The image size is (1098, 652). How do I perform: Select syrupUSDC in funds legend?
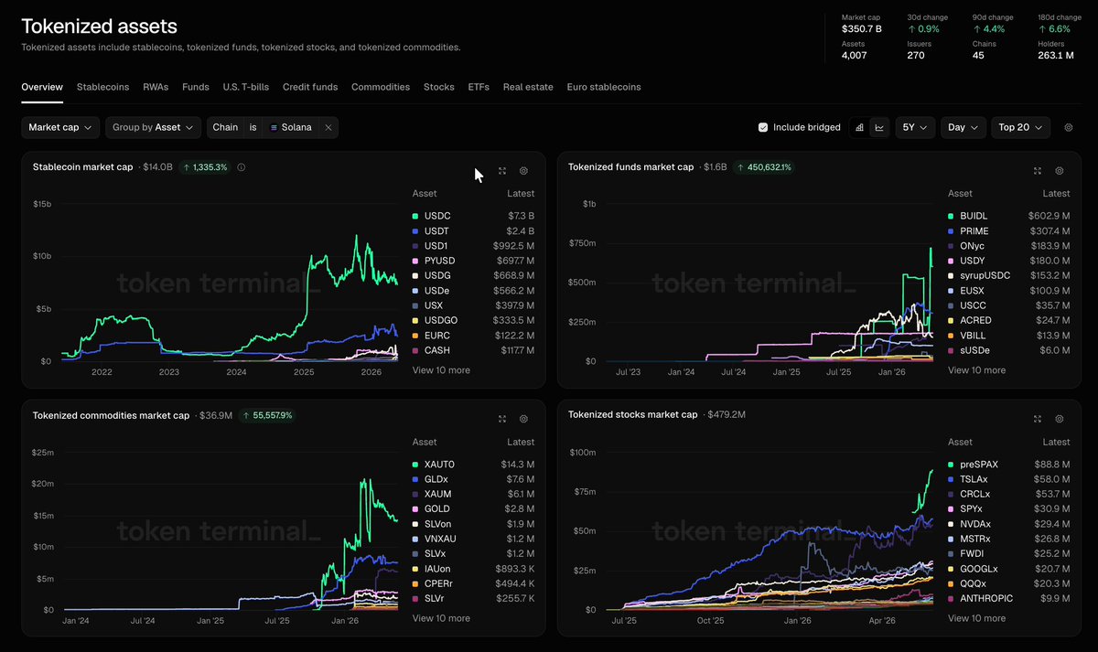[1008, 275]
